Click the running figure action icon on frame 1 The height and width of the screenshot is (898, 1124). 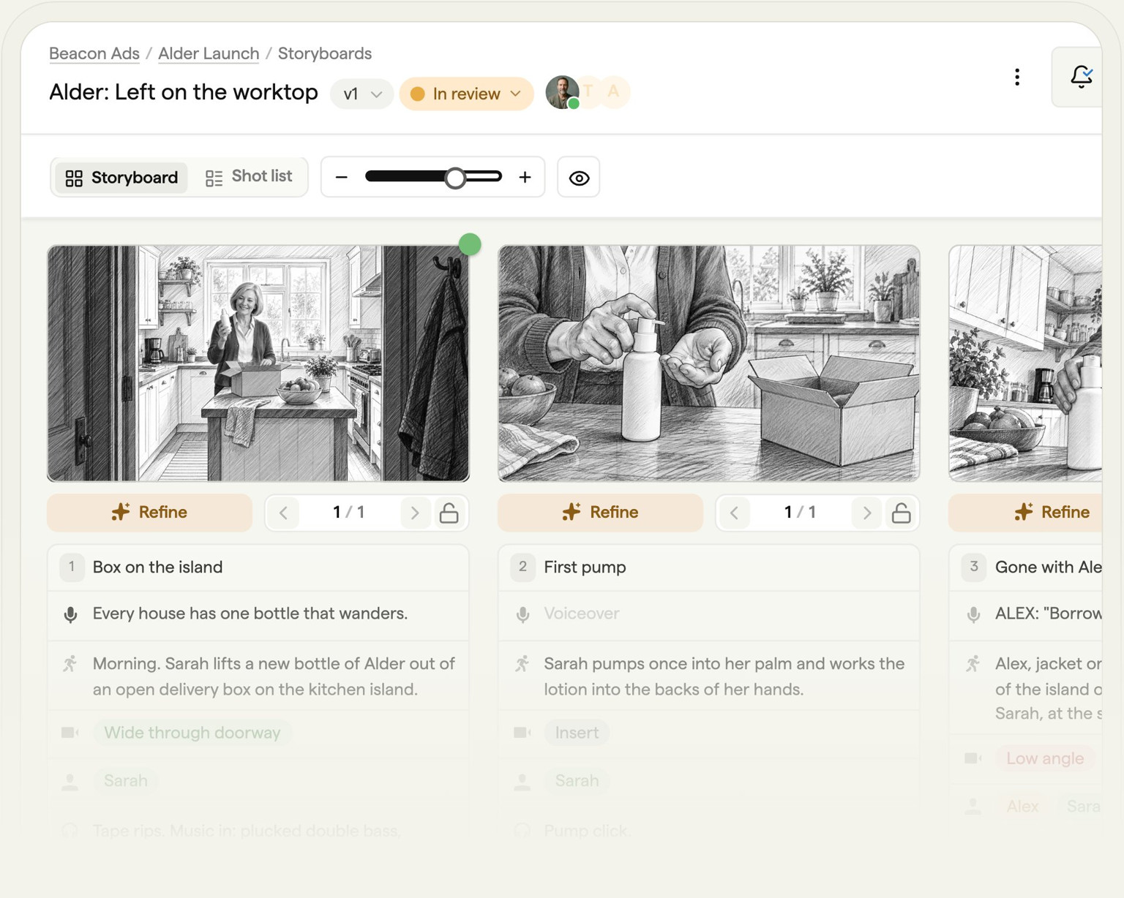[x=70, y=664]
